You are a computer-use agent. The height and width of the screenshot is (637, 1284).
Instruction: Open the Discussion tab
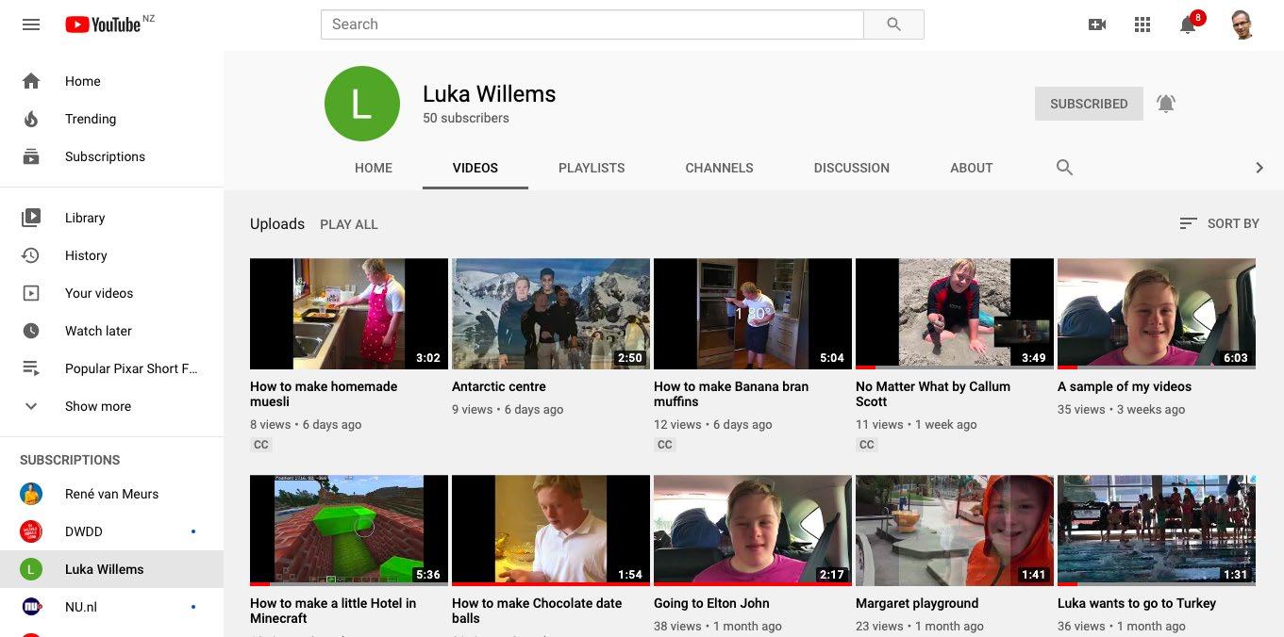pos(852,168)
